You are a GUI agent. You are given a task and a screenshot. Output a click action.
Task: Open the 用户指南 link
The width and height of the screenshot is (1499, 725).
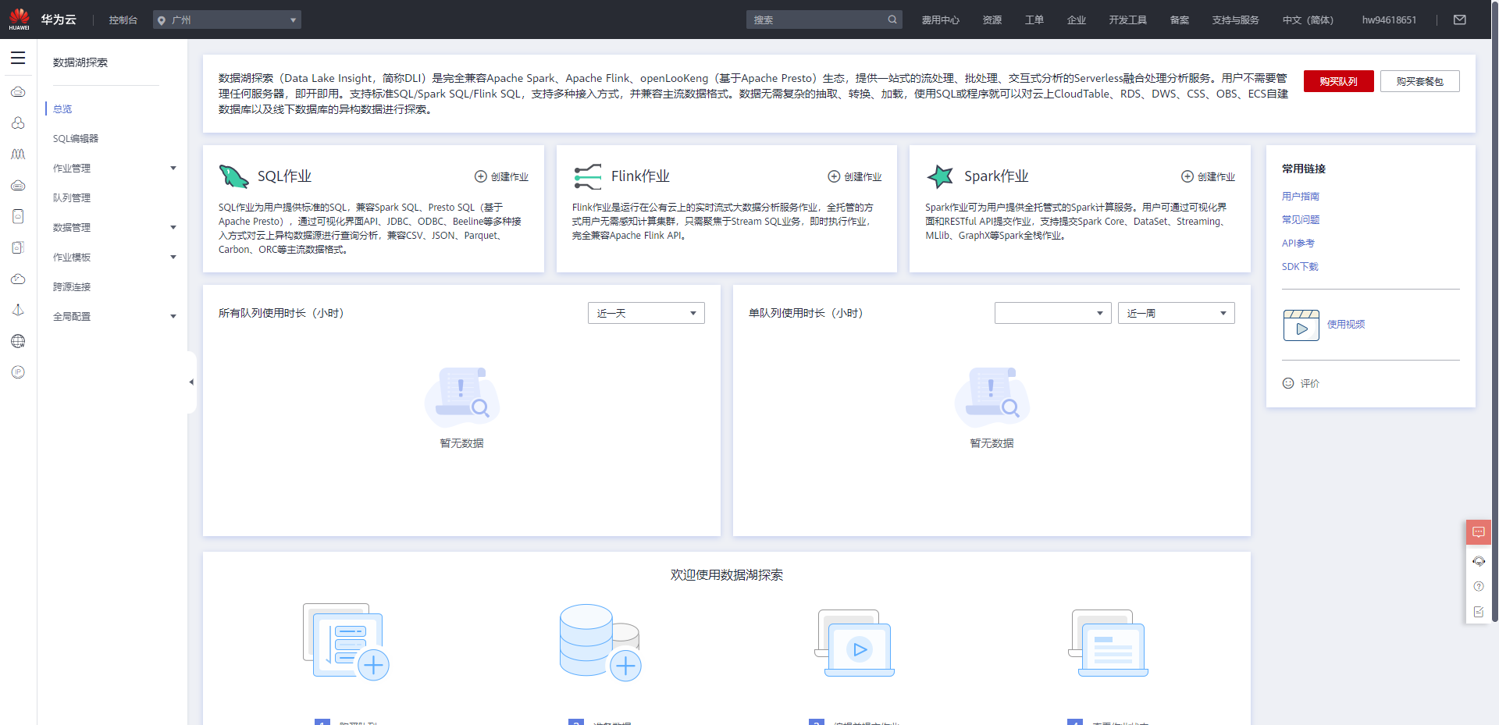[x=1301, y=196]
